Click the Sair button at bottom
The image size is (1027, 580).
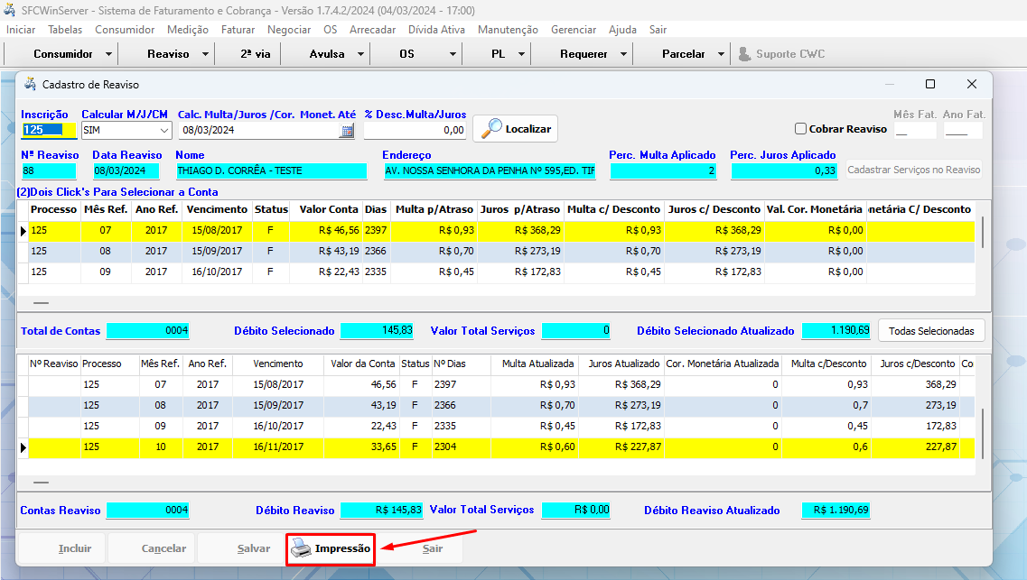pos(433,548)
